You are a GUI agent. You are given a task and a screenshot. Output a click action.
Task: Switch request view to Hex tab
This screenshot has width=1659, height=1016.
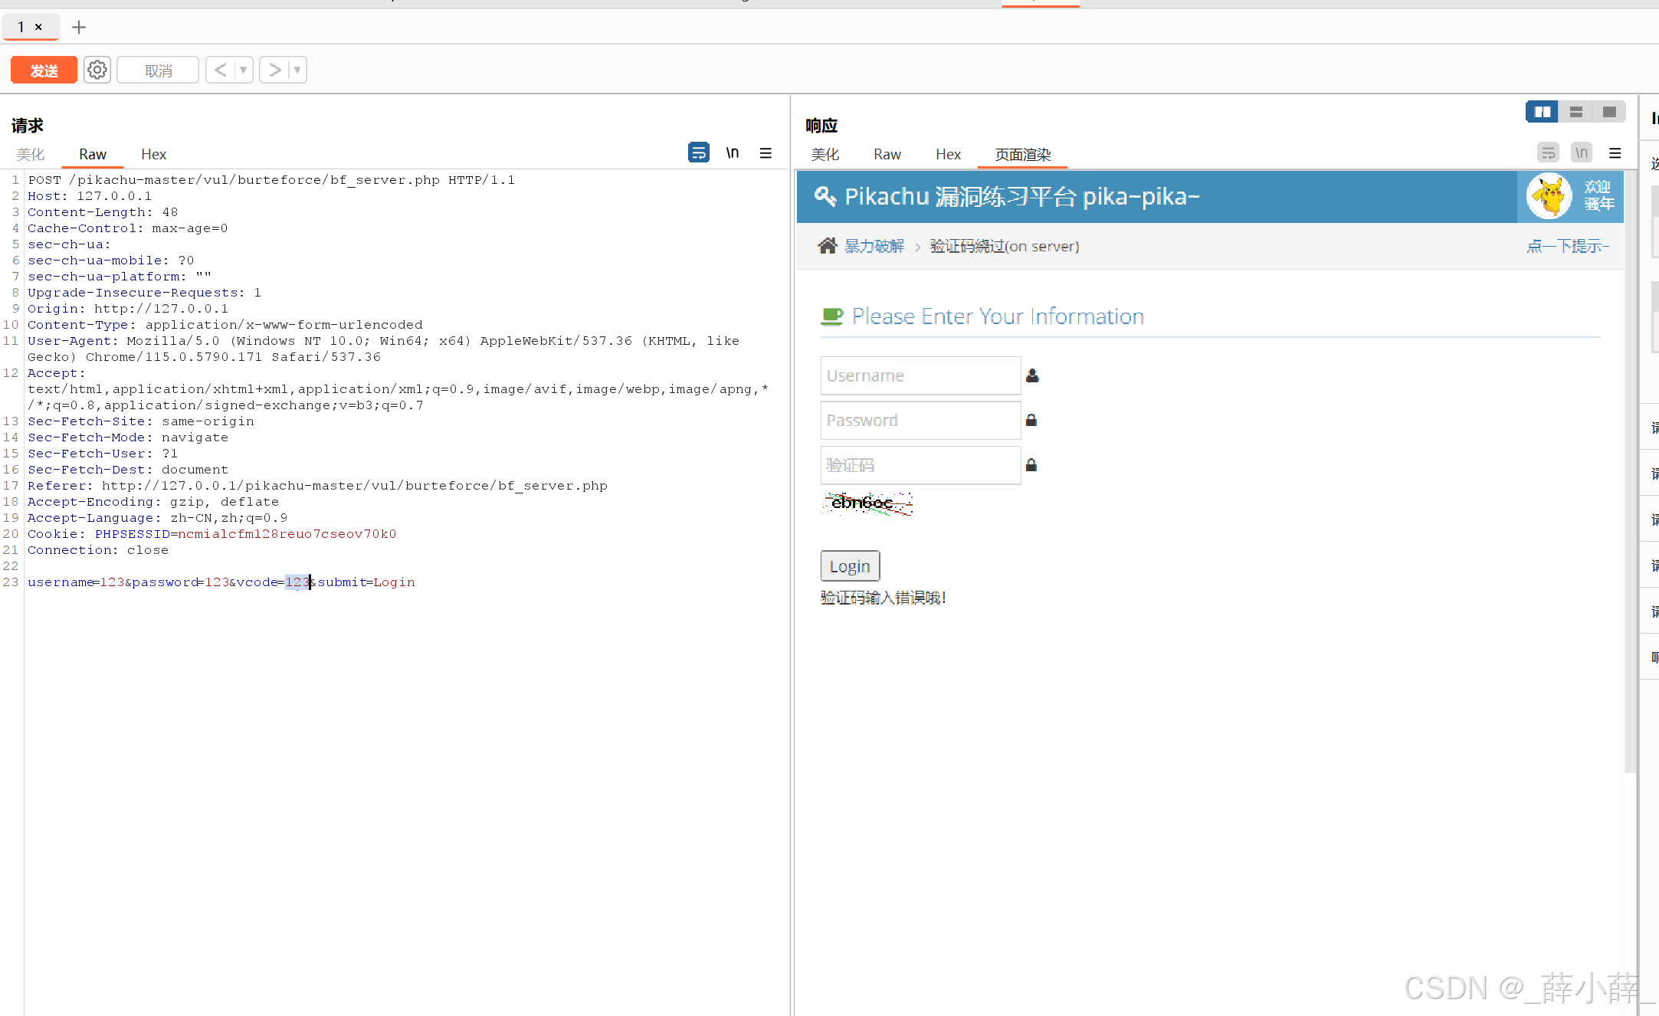coord(153,154)
